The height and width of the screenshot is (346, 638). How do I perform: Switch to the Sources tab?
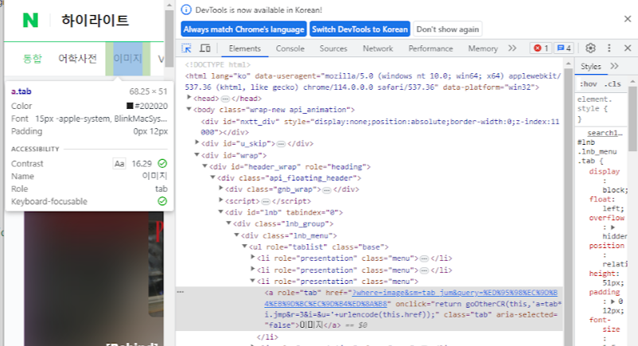click(x=333, y=49)
